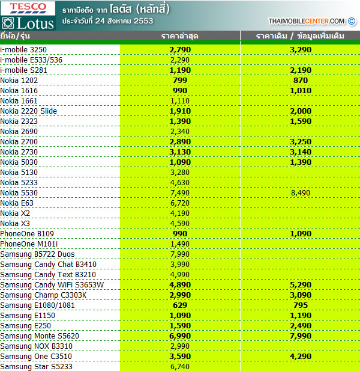Click the ยี่ห้อ/รุ่น column header
This screenshot has height=371, width=360.
tap(15, 36)
